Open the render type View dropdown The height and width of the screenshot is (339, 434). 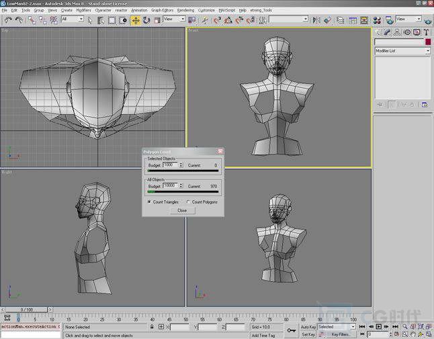(408, 19)
